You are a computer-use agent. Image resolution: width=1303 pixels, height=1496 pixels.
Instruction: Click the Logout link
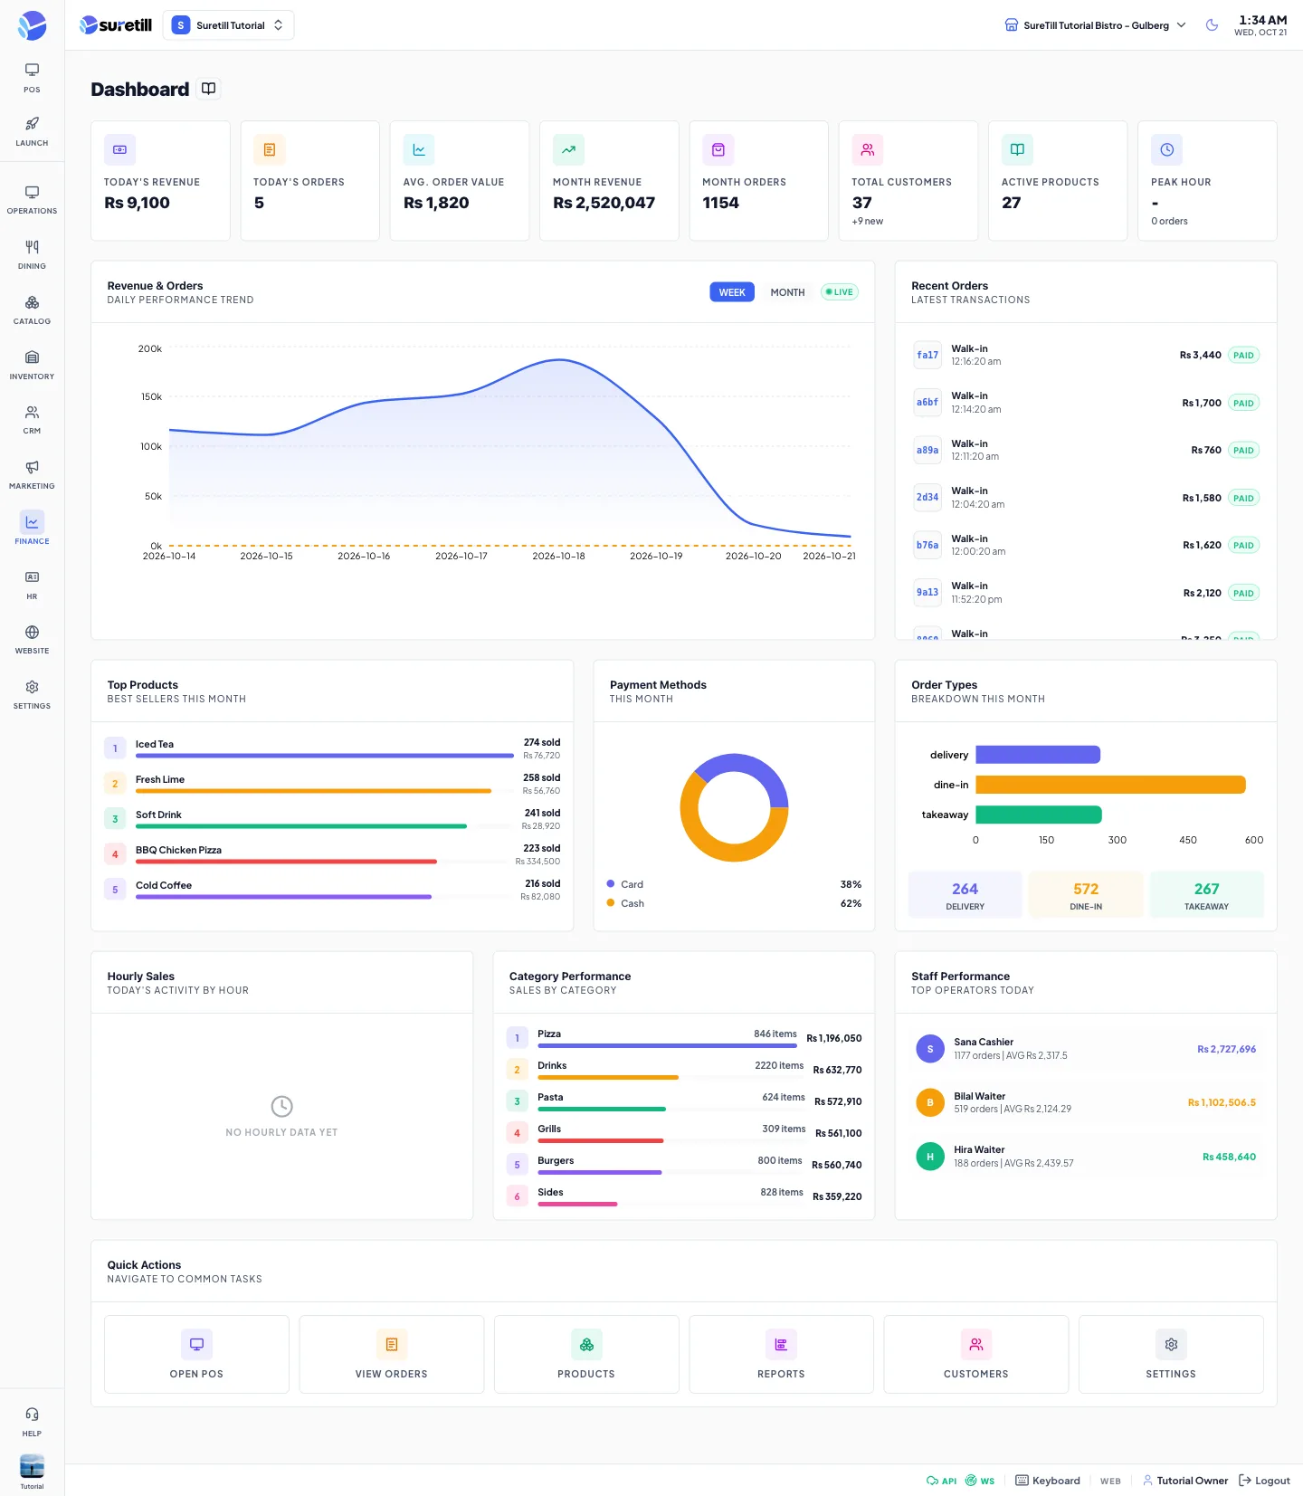[1264, 1481]
